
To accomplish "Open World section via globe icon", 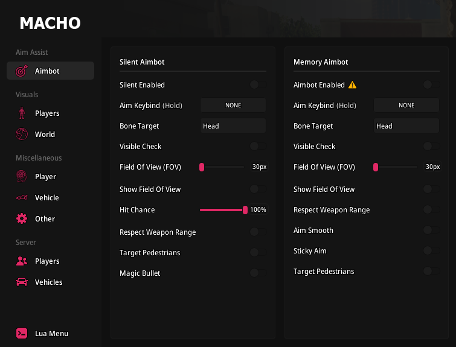I will coord(22,135).
